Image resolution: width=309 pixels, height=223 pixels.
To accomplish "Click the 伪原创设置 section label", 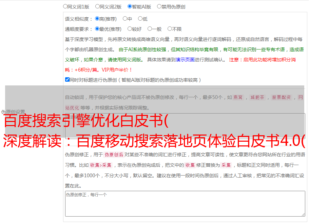I will click(x=13, y=112).
